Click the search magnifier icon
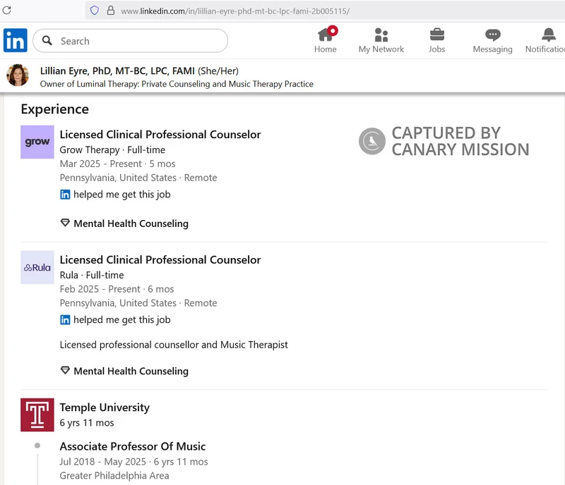The width and height of the screenshot is (565, 485). coord(47,40)
